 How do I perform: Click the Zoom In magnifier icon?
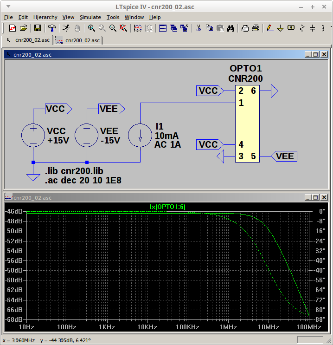pyautogui.click(x=91, y=28)
